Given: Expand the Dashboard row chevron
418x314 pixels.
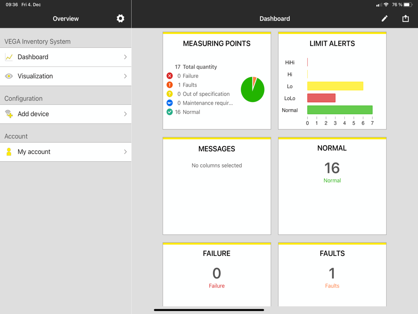Looking at the screenshot, I should click(125, 57).
